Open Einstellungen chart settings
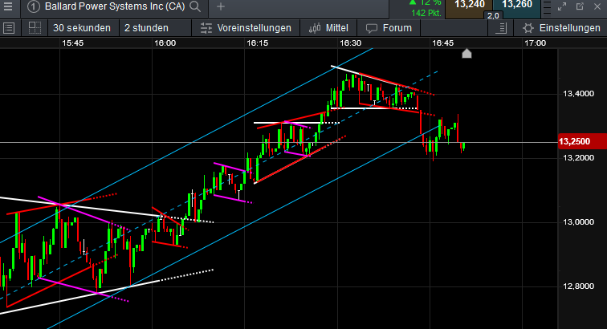The height and width of the screenshot is (329, 607). [561, 28]
